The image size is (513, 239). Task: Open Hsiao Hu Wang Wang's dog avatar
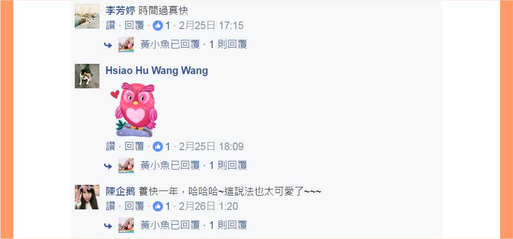(x=87, y=76)
